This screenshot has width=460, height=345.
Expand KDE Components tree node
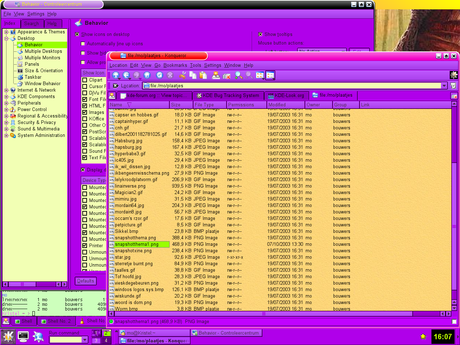pos(6,97)
